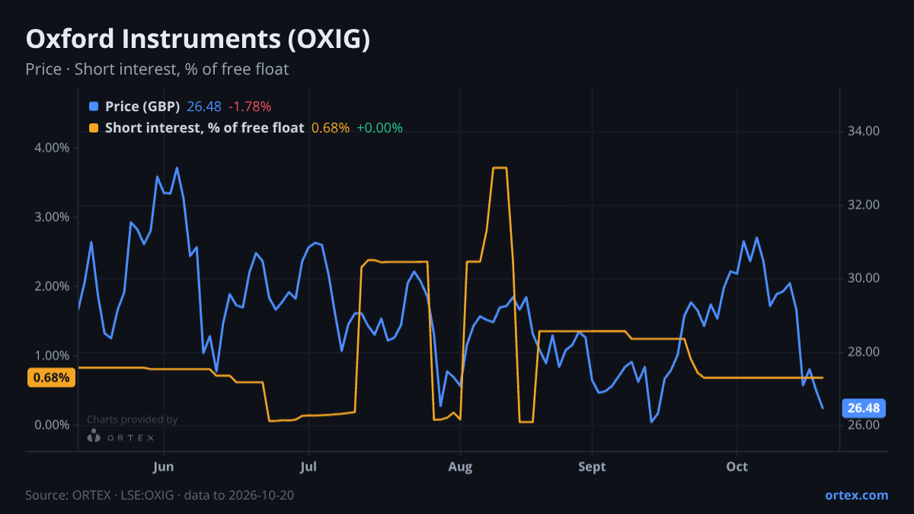
Task: Click the 28.00 right axis label
Action: pyautogui.click(x=864, y=352)
